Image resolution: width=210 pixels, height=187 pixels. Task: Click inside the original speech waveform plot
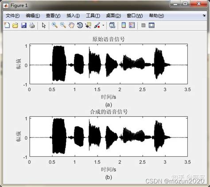pyautogui.click(x=109, y=64)
